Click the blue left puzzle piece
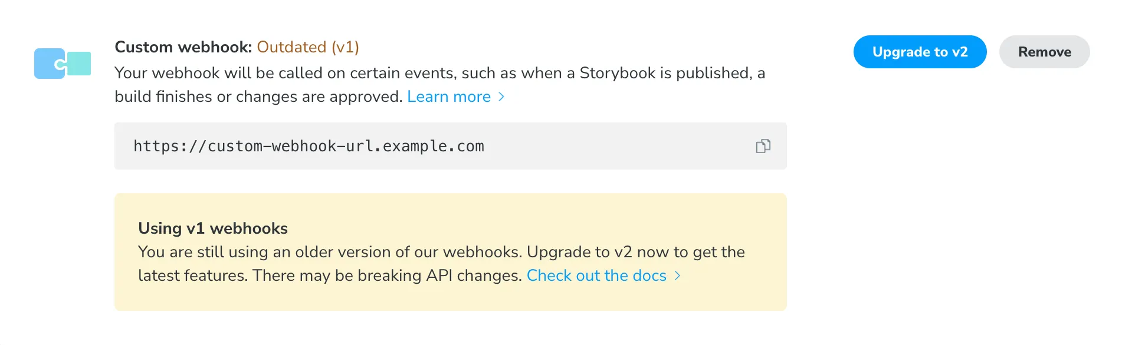Image resolution: width=1122 pixels, height=345 pixels. [47, 64]
